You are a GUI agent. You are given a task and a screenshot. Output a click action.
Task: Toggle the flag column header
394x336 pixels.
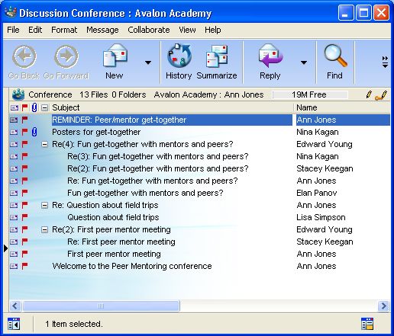(24, 107)
